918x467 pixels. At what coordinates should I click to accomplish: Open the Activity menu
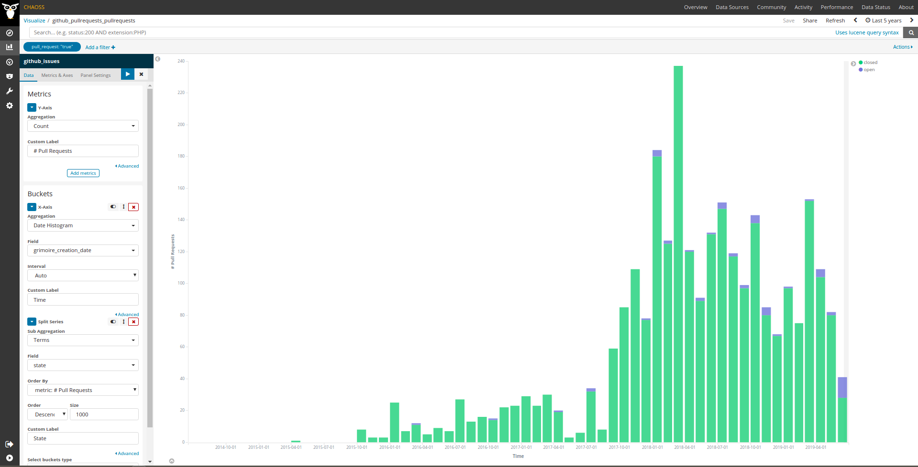(x=803, y=7)
